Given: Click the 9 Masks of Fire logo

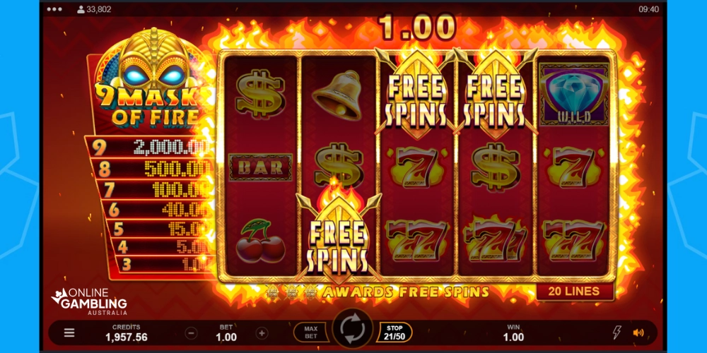Looking at the screenshot, I should pyautogui.click(x=148, y=79).
